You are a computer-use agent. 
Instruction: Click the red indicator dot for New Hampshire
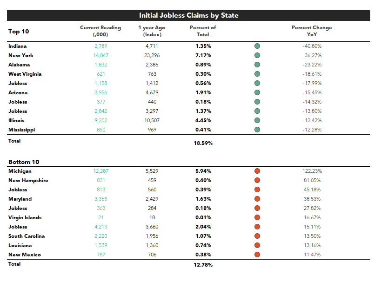tap(257, 180)
